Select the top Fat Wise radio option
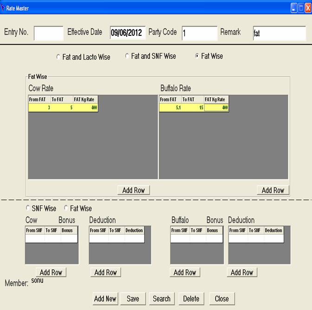Viewport: 312px width, 310px height. coord(197,56)
